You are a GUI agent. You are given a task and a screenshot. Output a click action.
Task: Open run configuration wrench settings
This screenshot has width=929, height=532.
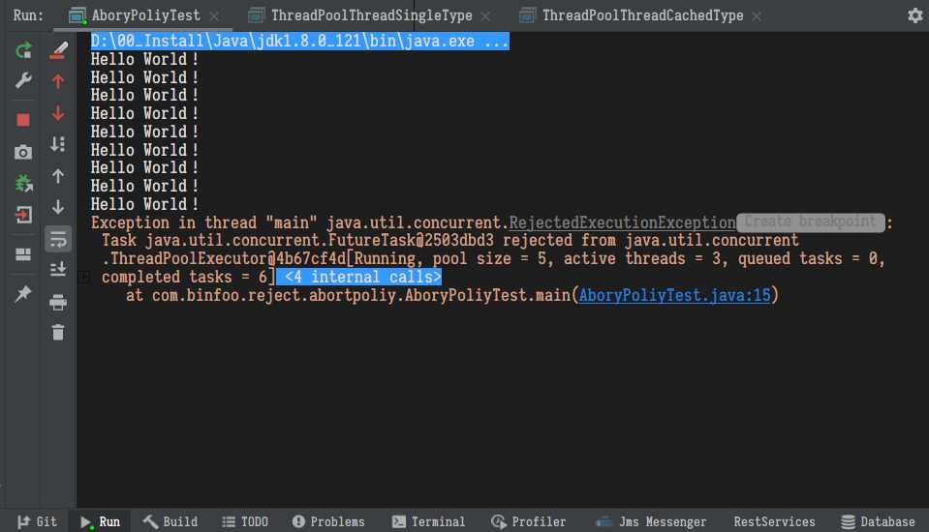(x=23, y=80)
